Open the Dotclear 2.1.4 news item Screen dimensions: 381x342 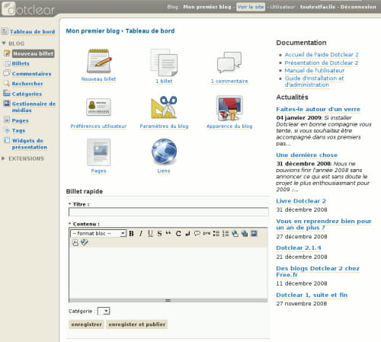(x=299, y=248)
